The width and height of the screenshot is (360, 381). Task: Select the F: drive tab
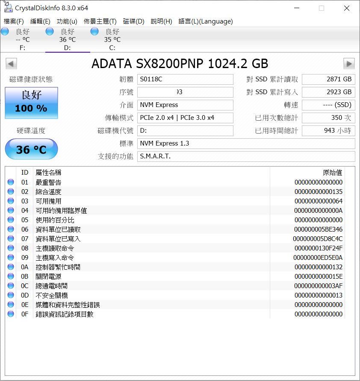coord(23,39)
